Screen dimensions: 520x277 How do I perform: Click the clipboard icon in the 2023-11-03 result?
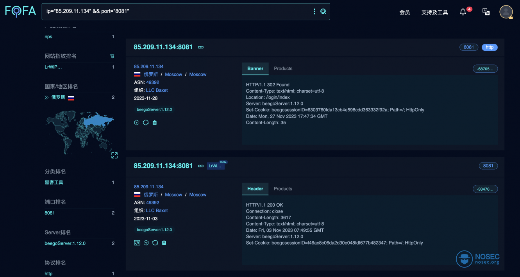click(164, 243)
